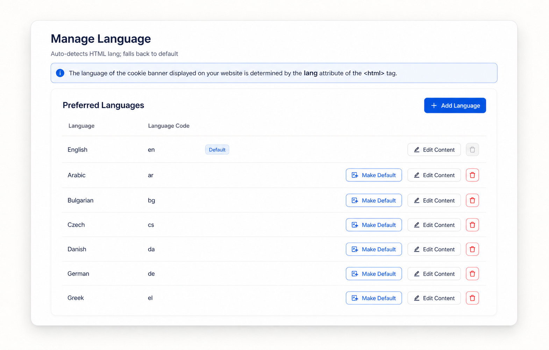Click the 'ar' language code

151,175
